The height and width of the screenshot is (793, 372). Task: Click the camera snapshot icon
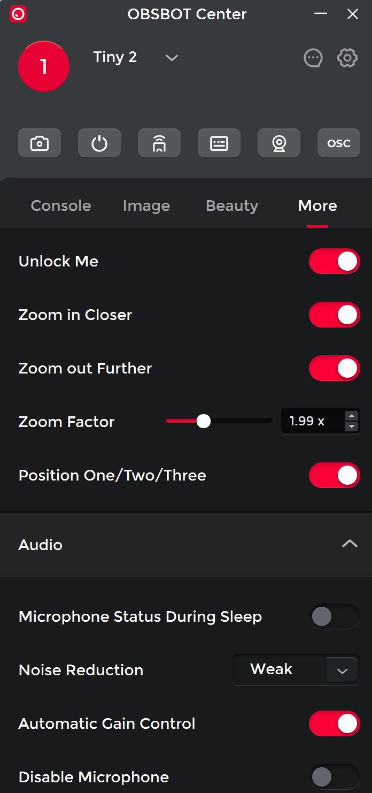tap(40, 143)
